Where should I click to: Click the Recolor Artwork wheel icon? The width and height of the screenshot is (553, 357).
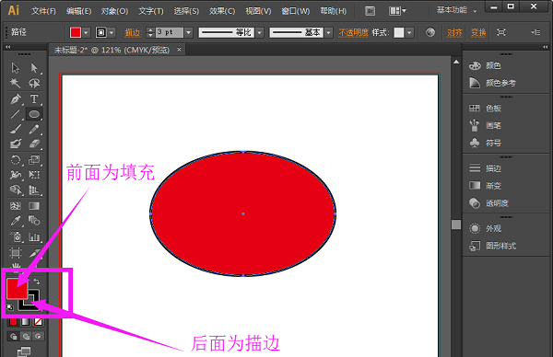[x=429, y=32]
